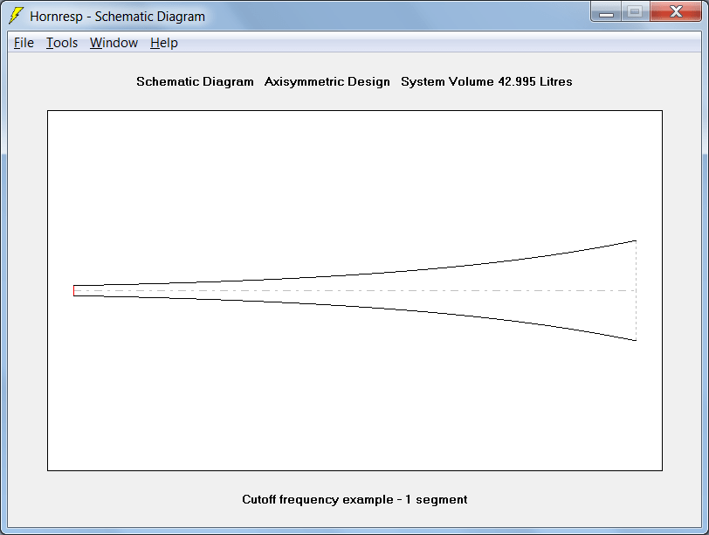709x535 pixels.
Task: Minimize the Hornresp Schematic Diagram window
Action: (x=606, y=12)
